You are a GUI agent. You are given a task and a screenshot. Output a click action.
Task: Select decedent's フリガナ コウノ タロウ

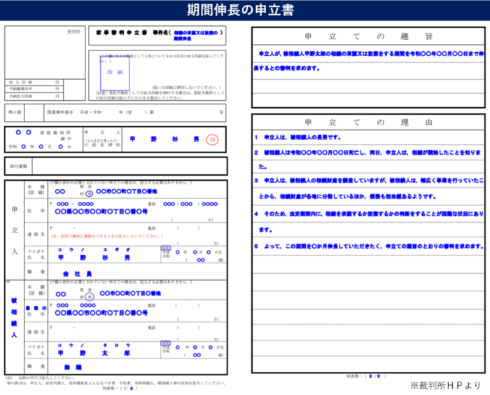click(94, 345)
